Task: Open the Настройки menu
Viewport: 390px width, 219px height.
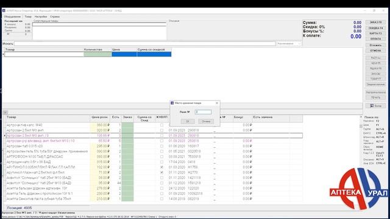Action: coord(41,16)
